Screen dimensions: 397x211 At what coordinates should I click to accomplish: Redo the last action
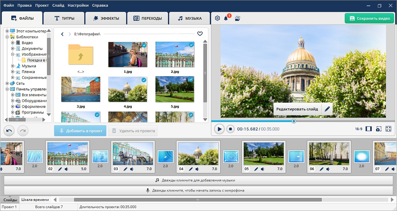click(x=23, y=131)
